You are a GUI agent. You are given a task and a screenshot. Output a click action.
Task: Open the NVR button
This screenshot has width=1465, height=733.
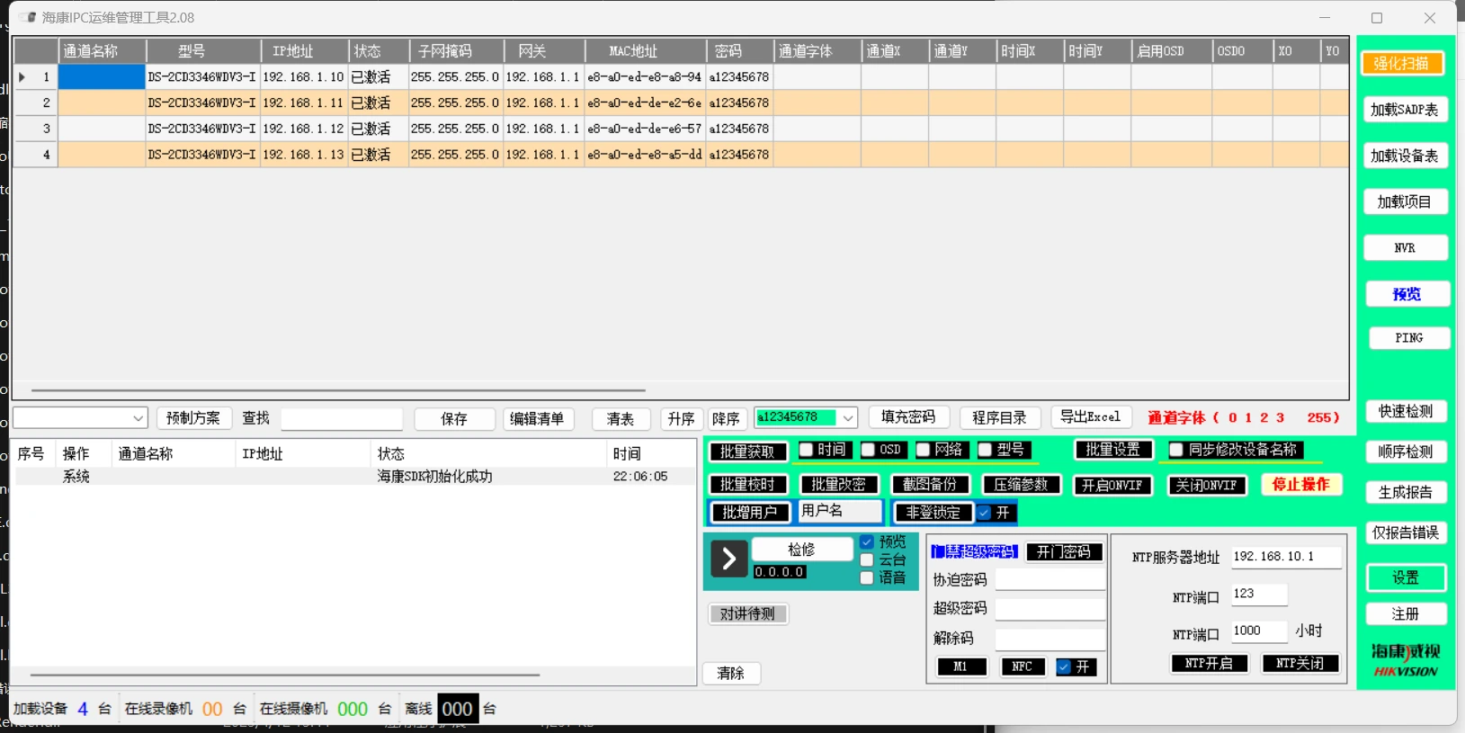1405,248
